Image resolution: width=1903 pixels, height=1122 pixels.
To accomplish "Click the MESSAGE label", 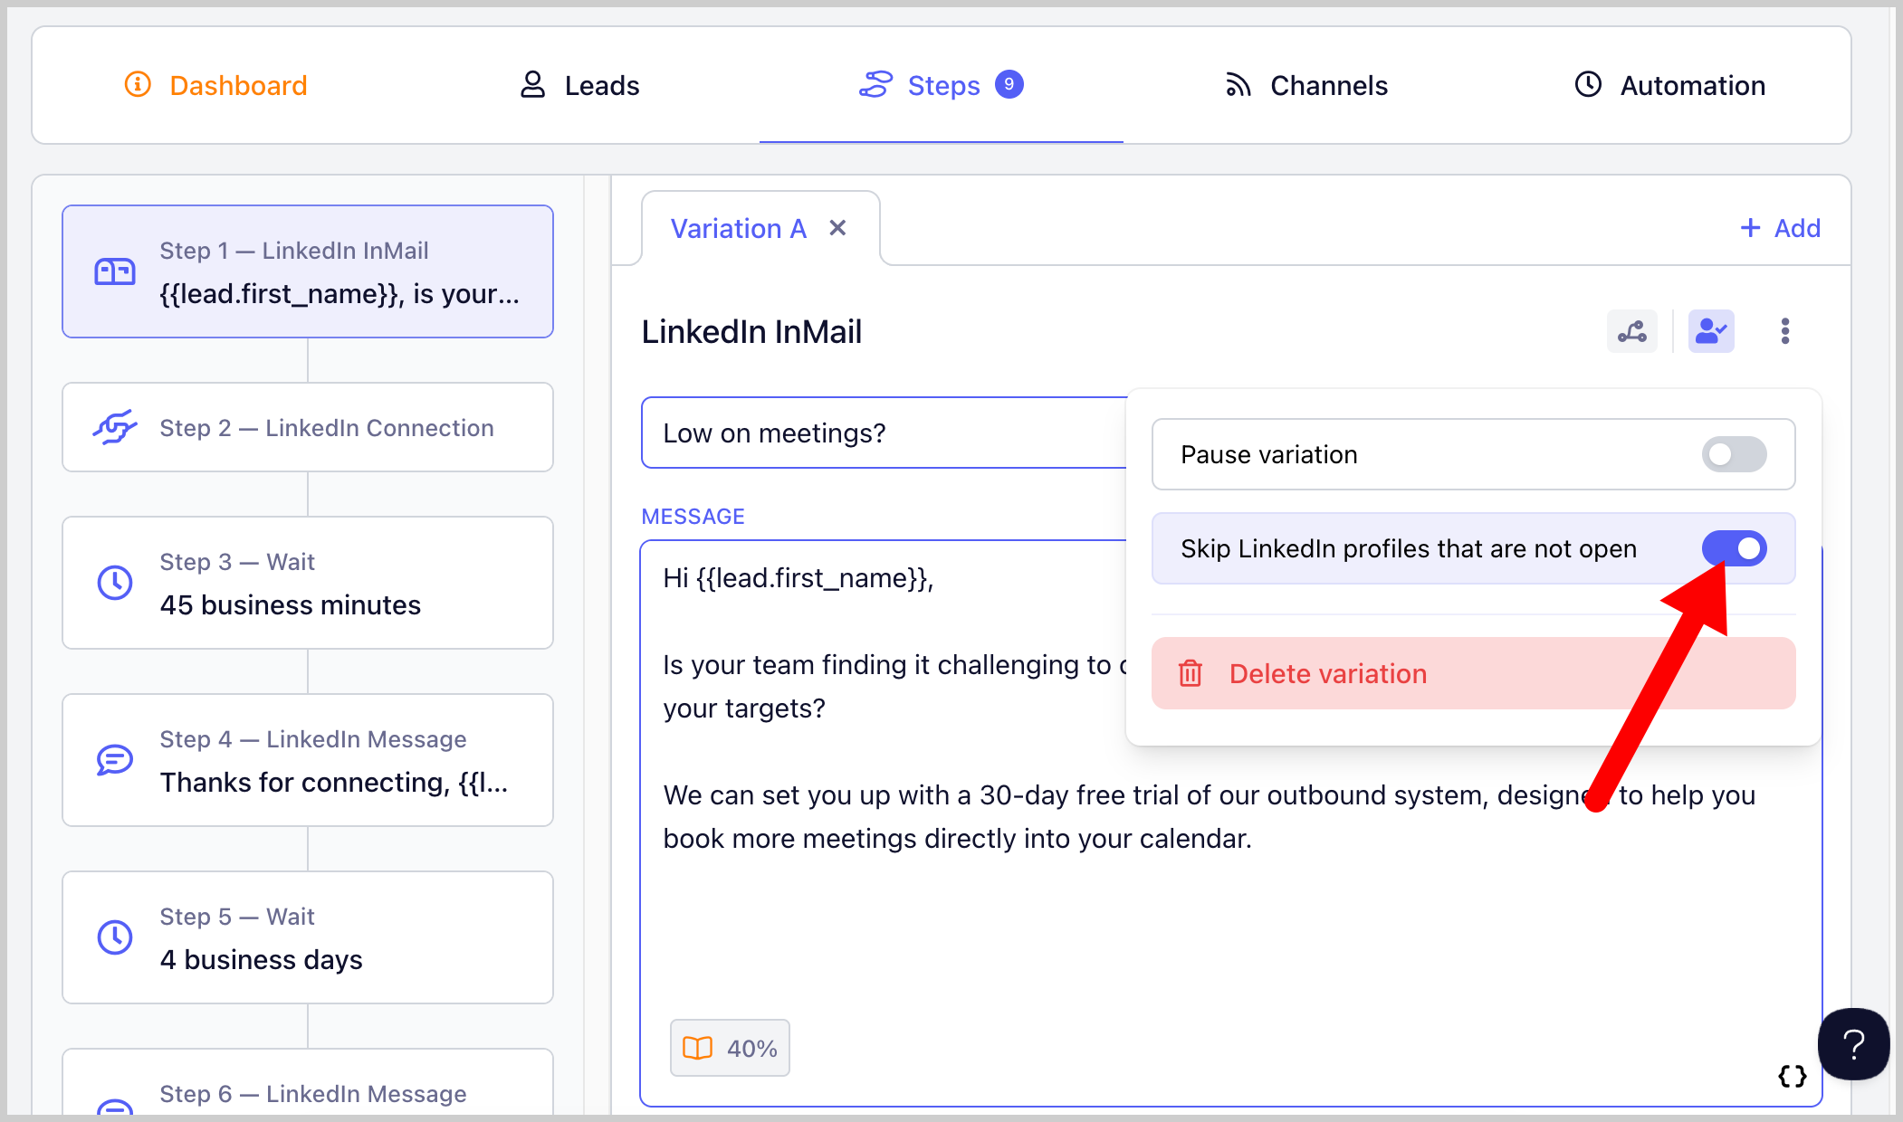I will 693,517.
